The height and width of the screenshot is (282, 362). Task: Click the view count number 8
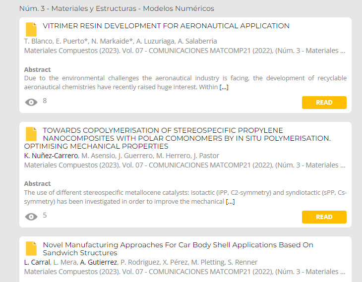(45, 101)
